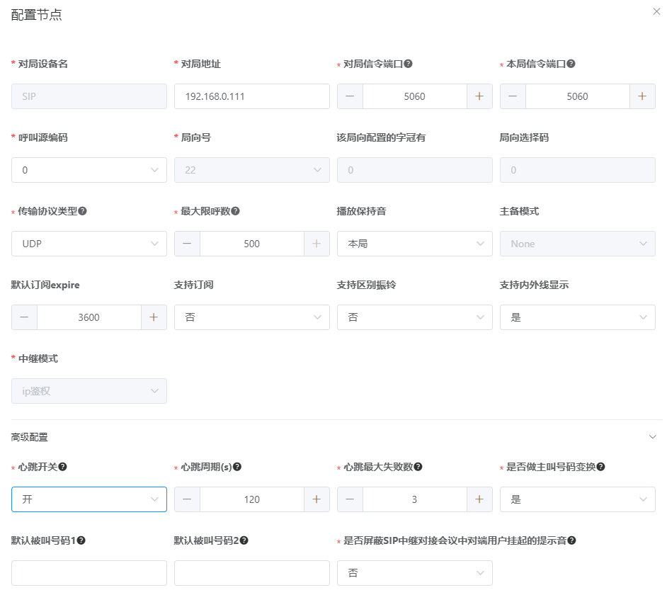Viewport: 667px width, 595px height.
Task: Click the 高级配置 section title
Action: [x=29, y=437]
